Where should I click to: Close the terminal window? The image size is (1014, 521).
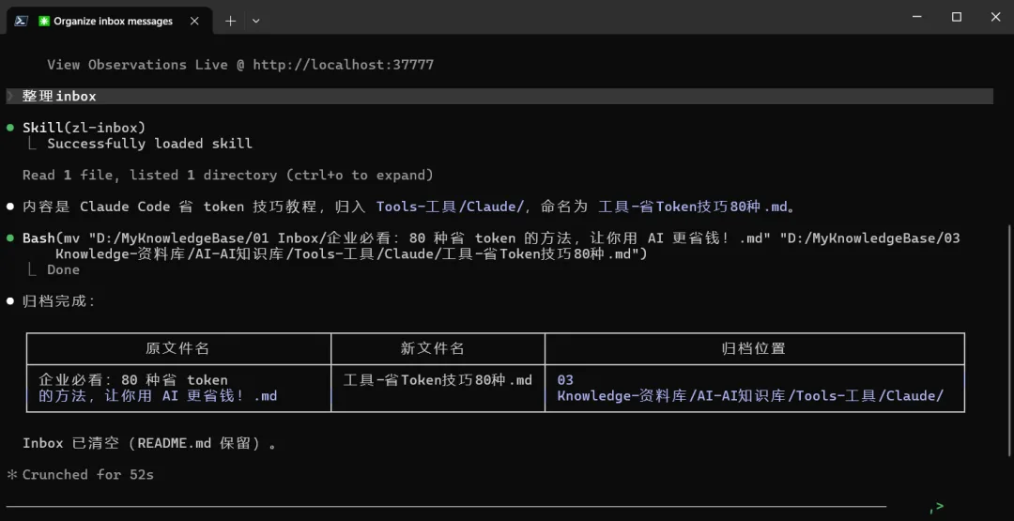tap(995, 17)
